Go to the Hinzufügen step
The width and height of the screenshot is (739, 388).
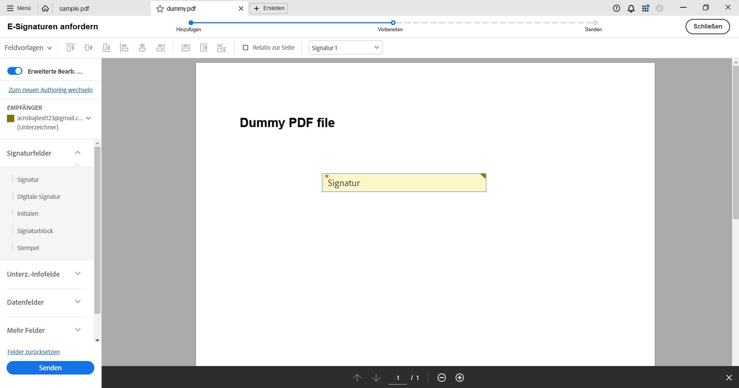pos(189,29)
